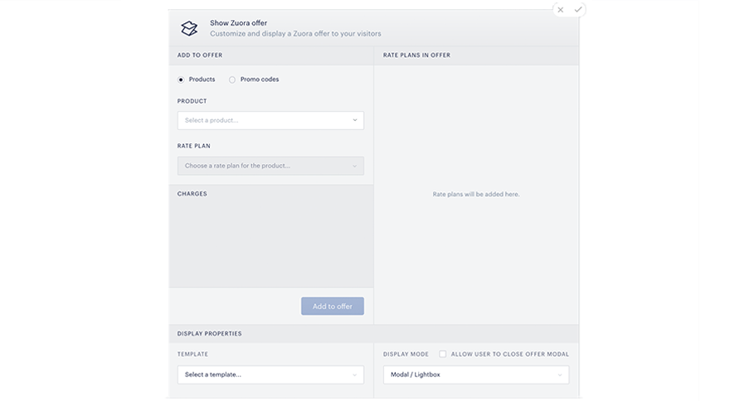This screenshot has width=730, height=401.
Task: Open the Select a product dropdown
Action: click(270, 120)
